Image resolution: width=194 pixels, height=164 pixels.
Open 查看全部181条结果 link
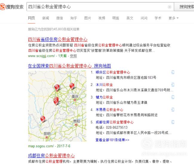pos(112,140)
